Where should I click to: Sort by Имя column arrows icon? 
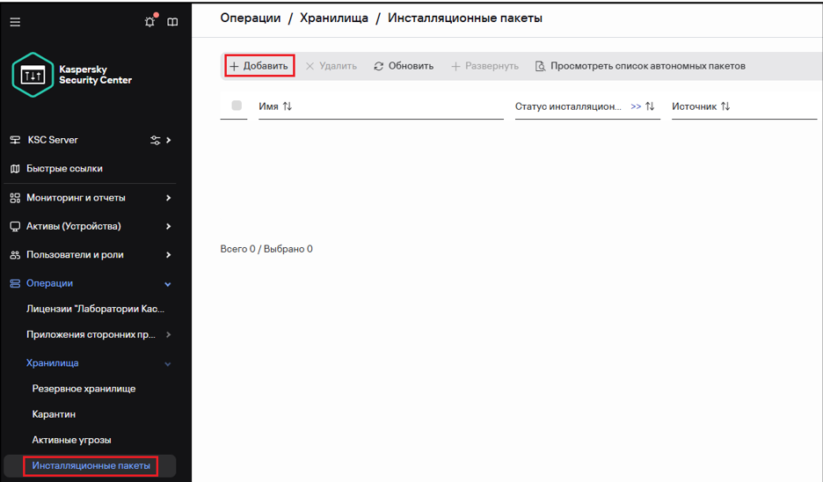click(288, 106)
